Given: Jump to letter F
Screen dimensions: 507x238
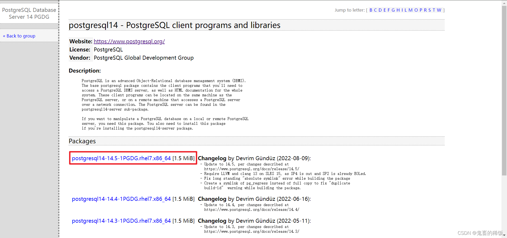Looking at the screenshot, I should [x=389, y=10].
